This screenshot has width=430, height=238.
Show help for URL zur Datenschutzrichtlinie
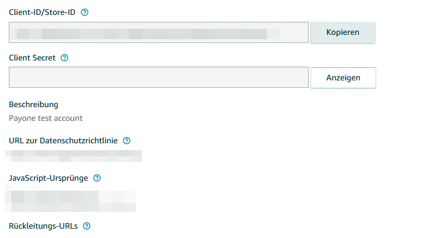127,141
